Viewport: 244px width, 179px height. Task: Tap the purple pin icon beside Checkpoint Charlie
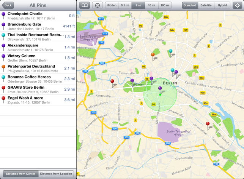click(3, 15)
